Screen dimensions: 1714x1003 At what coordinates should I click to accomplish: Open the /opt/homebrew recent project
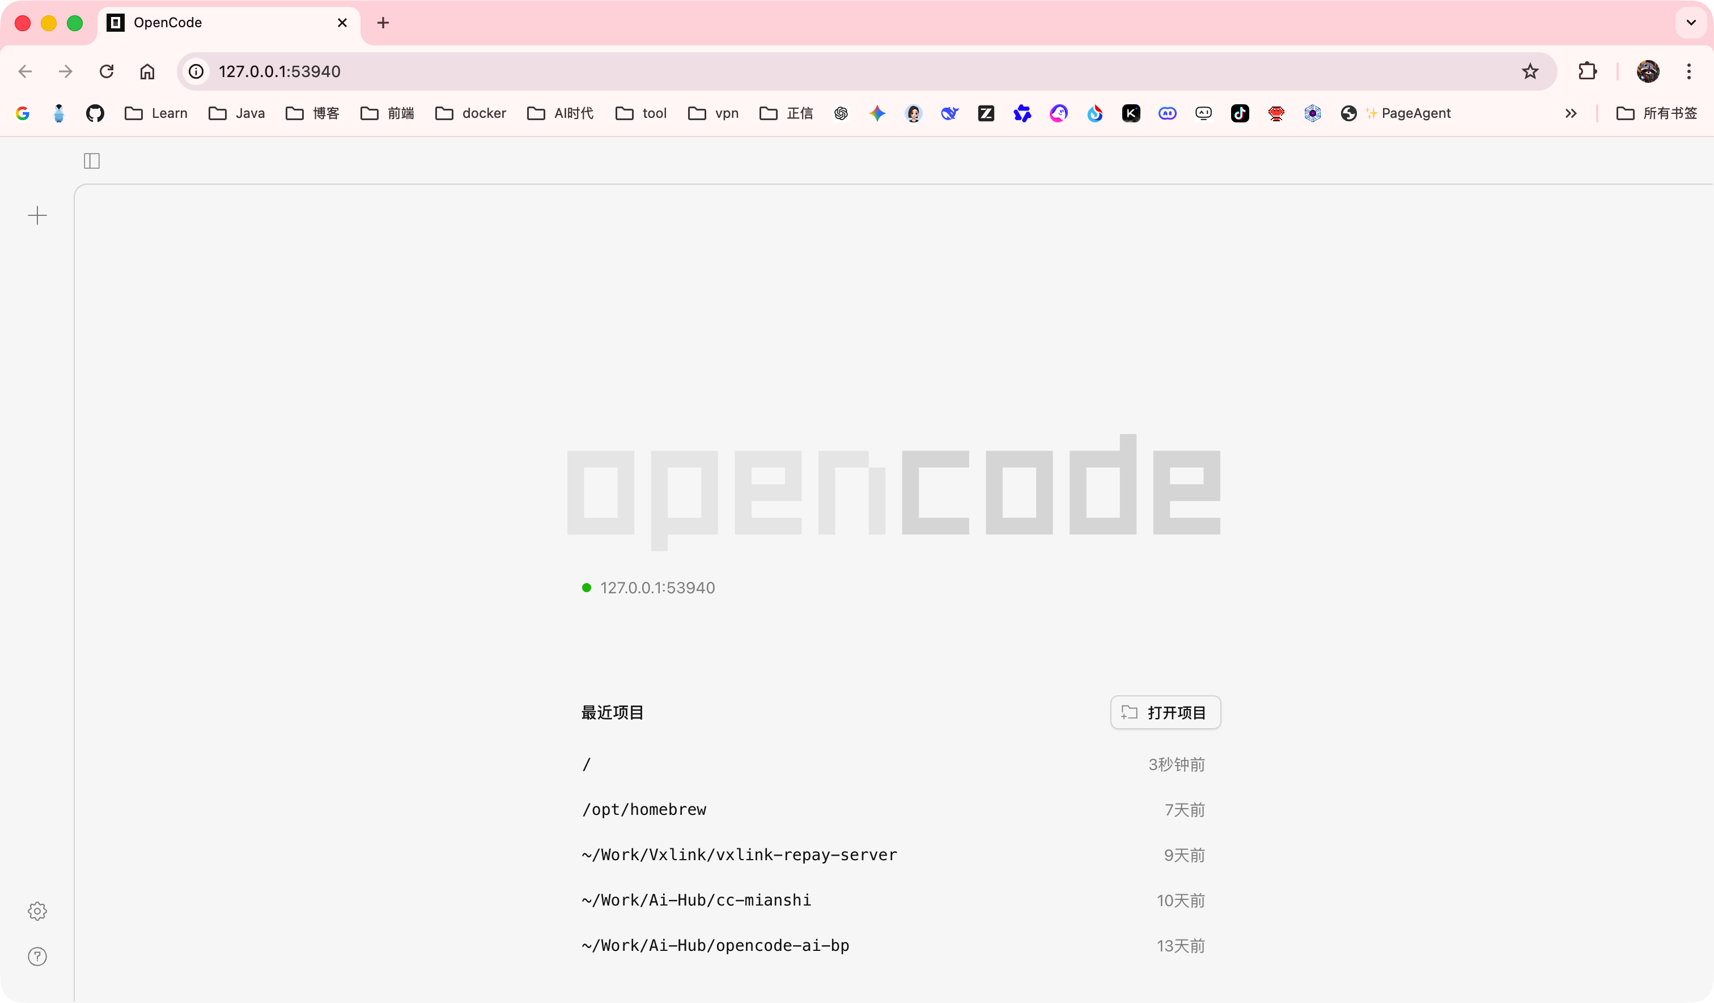click(x=644, y=809)
